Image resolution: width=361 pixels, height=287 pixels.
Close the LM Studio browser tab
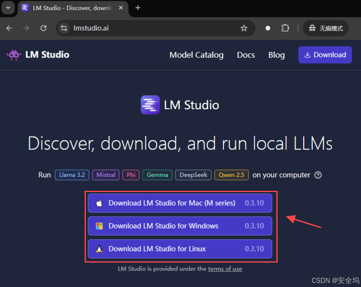[x=121, y=8]
